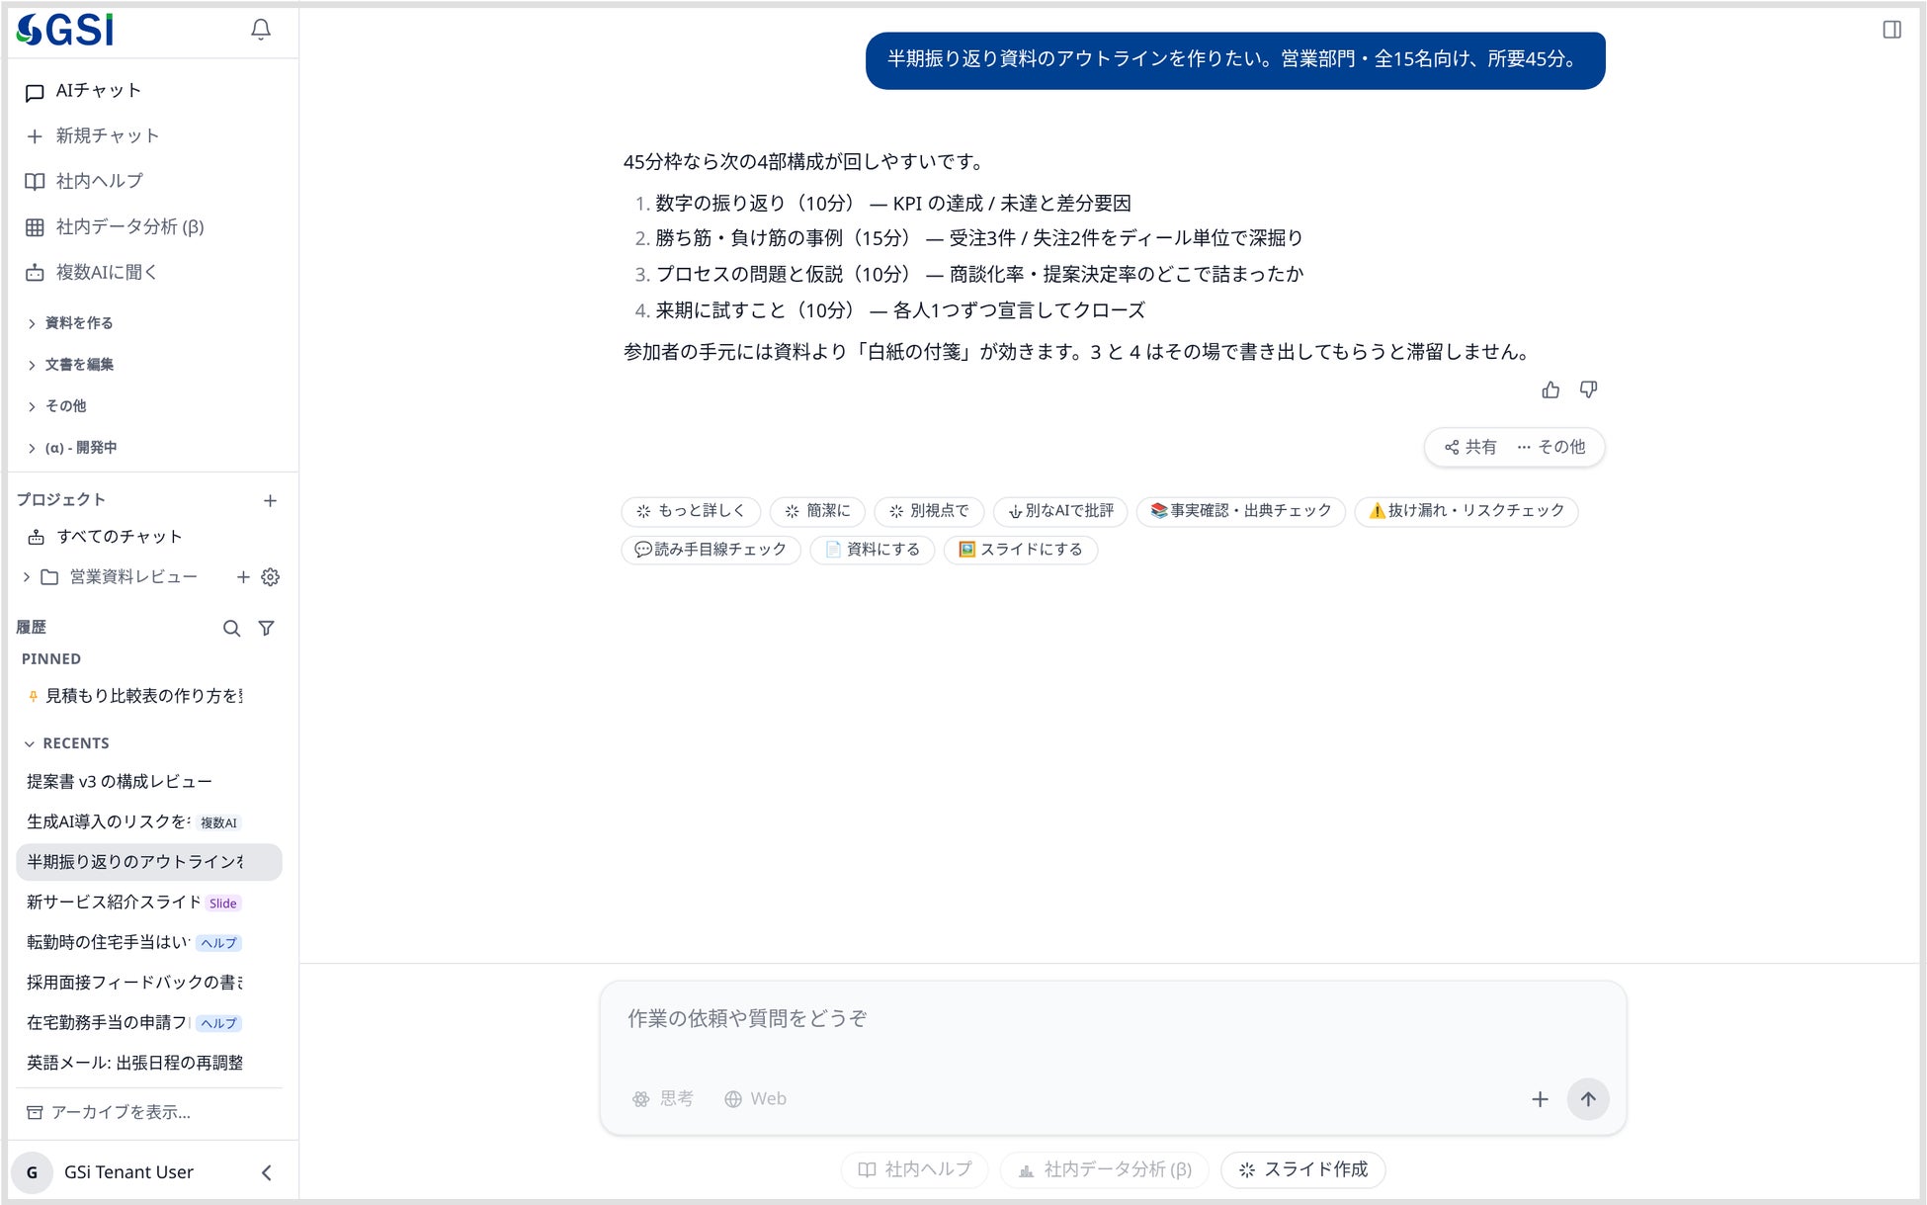Screen dimensions: 1927x1205
Task: Click 事実確認・出典チェック chip
Action: pos(1240,511)
